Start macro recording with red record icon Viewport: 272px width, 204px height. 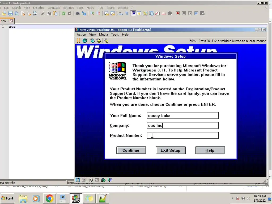coord(178,13)
